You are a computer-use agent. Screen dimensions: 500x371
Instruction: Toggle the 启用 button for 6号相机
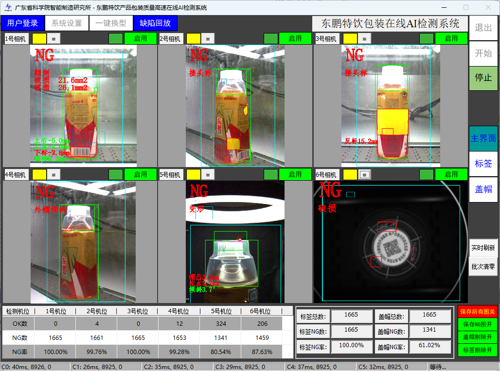451,174
